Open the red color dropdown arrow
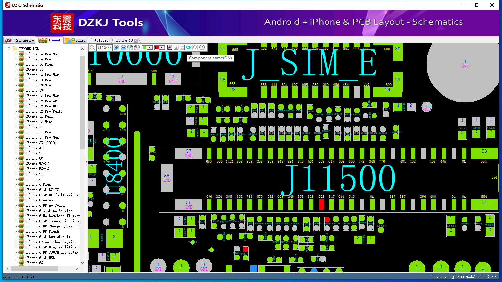The image size is (502, 282). point(162,48)
